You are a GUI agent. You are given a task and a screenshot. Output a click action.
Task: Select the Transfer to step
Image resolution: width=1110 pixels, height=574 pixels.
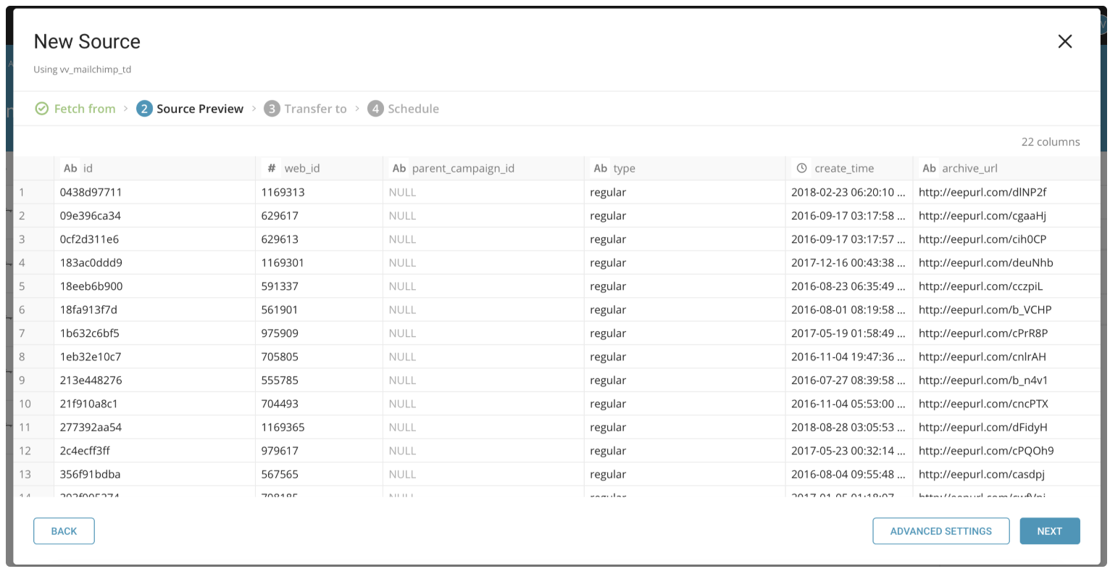[315, 109]
